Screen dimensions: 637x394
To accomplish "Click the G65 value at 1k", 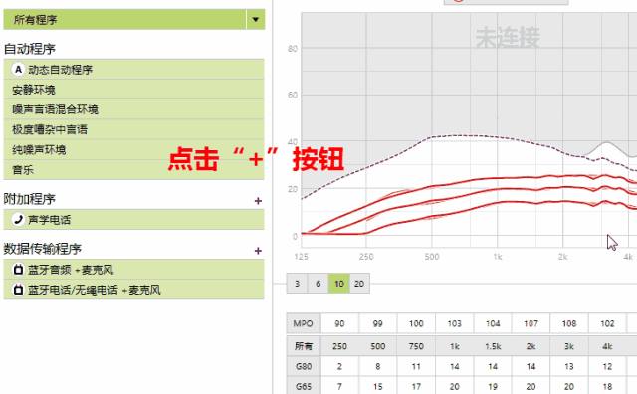I will click(454, 386).
